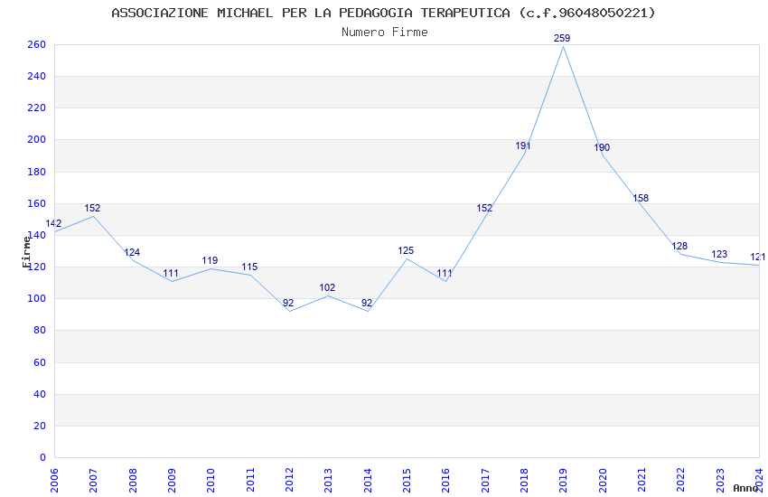Click the 102 data label for 2013
768x497 pixels.
click(x=327, y=288)
